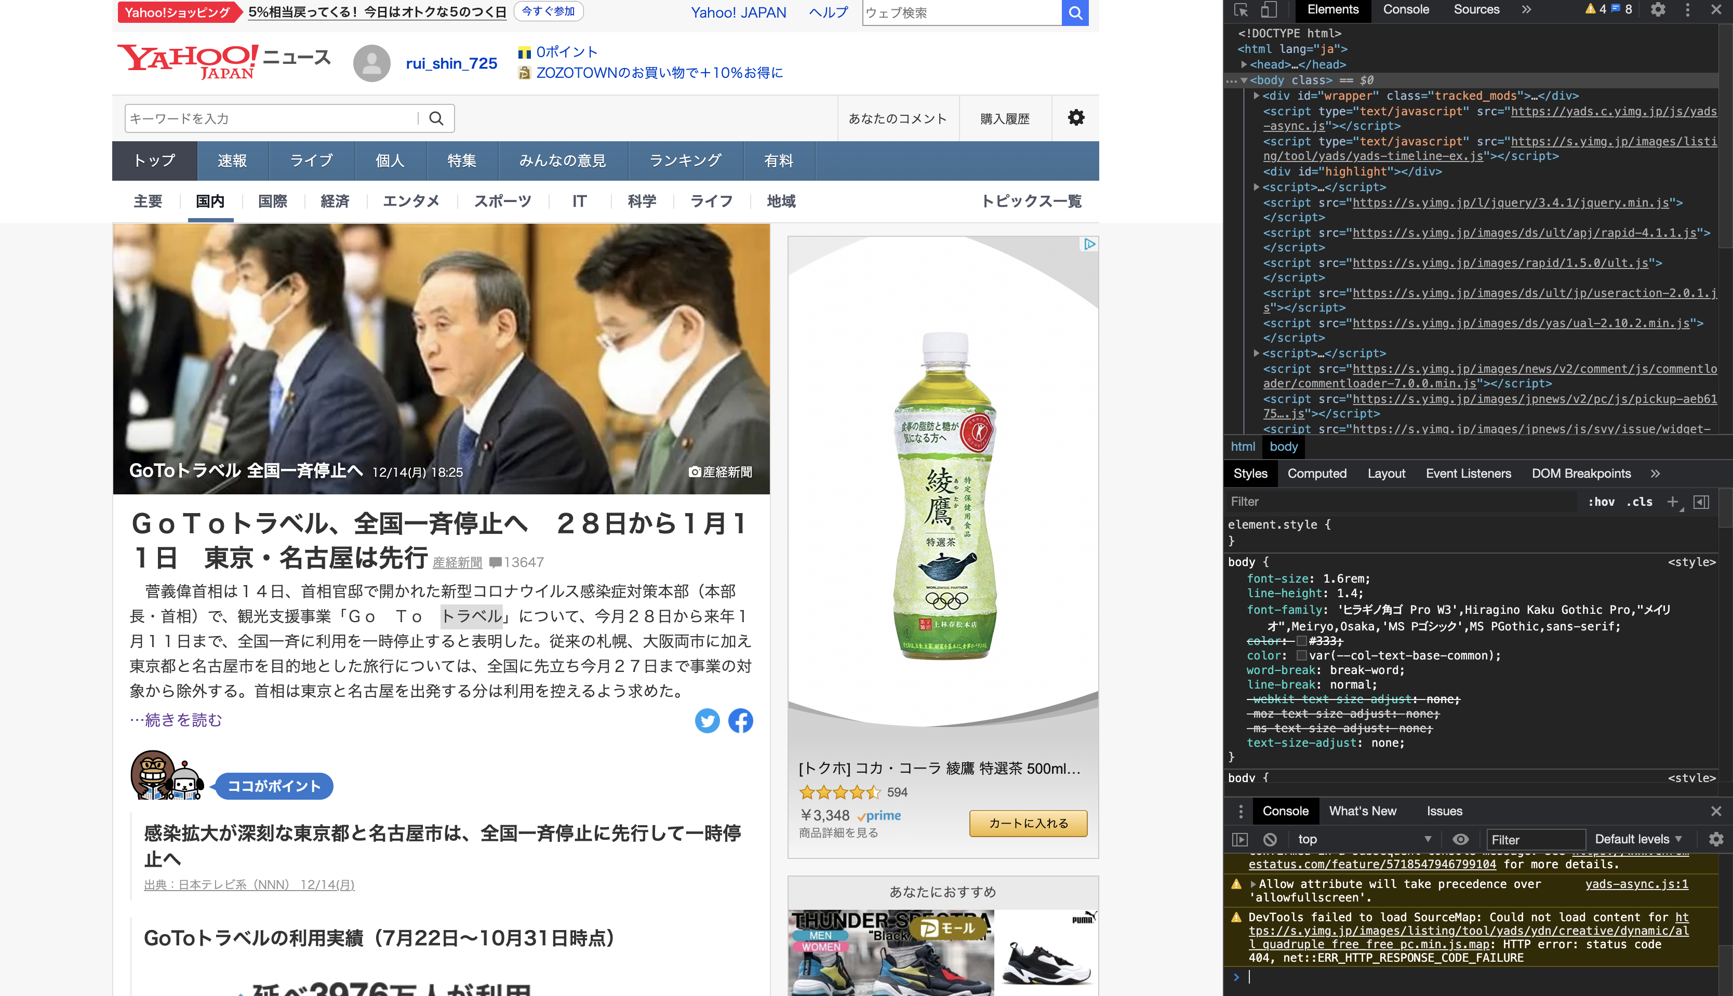1733x996 pixels.
Task: Click the Yahoo search magnifier icon
Action: tap(1074, 12)
